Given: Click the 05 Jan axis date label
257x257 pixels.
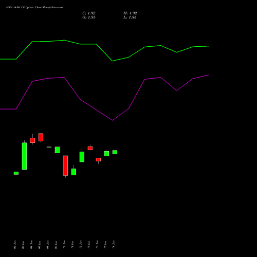Looking at the screenshot, I should click(40, 245).
